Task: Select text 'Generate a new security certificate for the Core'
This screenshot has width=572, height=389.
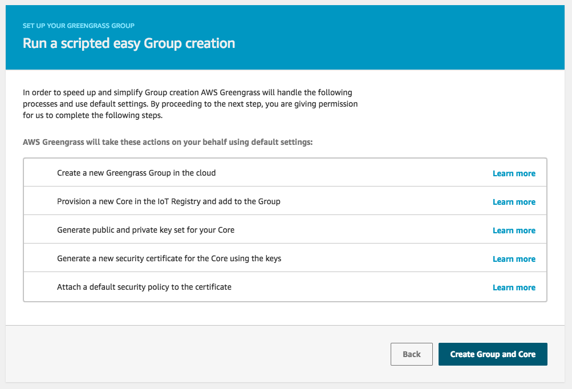Action: coord(142,258)
